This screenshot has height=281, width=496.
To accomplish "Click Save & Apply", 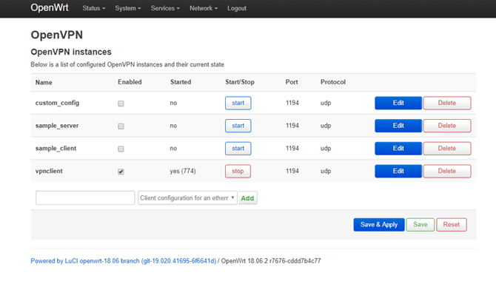I will click(379, 225).
